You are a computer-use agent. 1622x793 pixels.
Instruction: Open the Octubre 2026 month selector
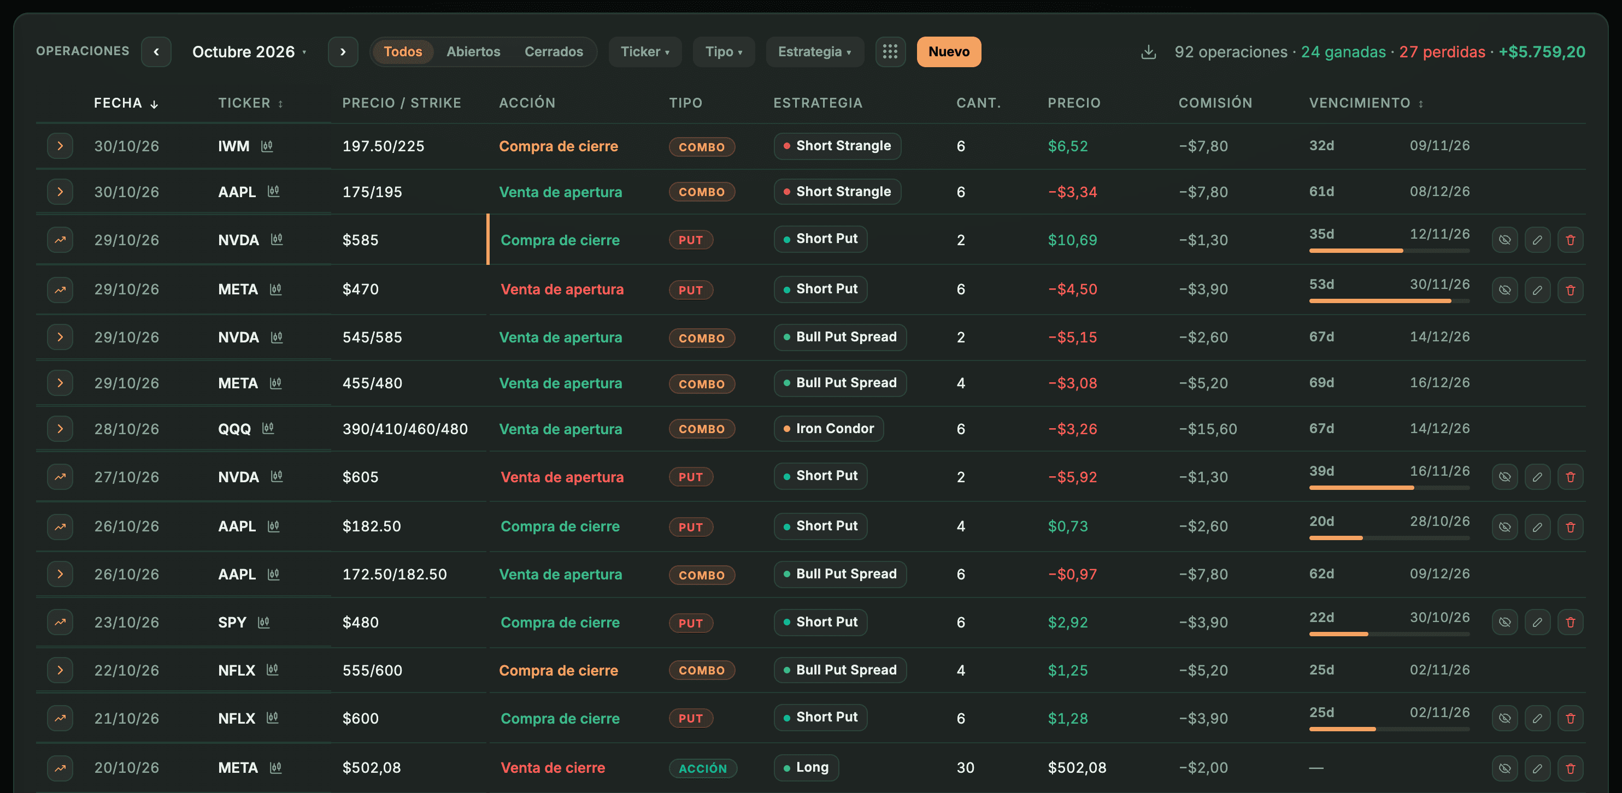[x=249, y=51]
